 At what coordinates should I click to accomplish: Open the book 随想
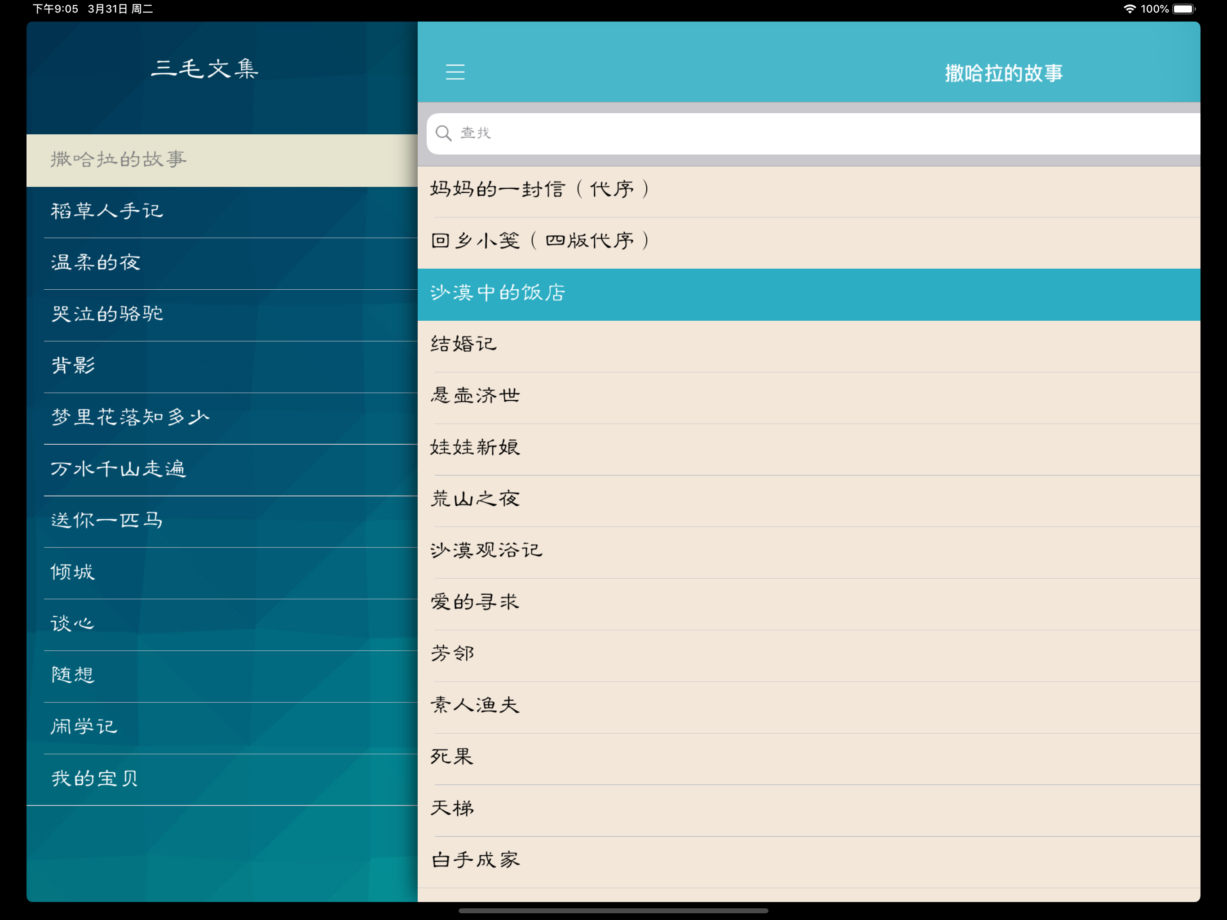222,677
